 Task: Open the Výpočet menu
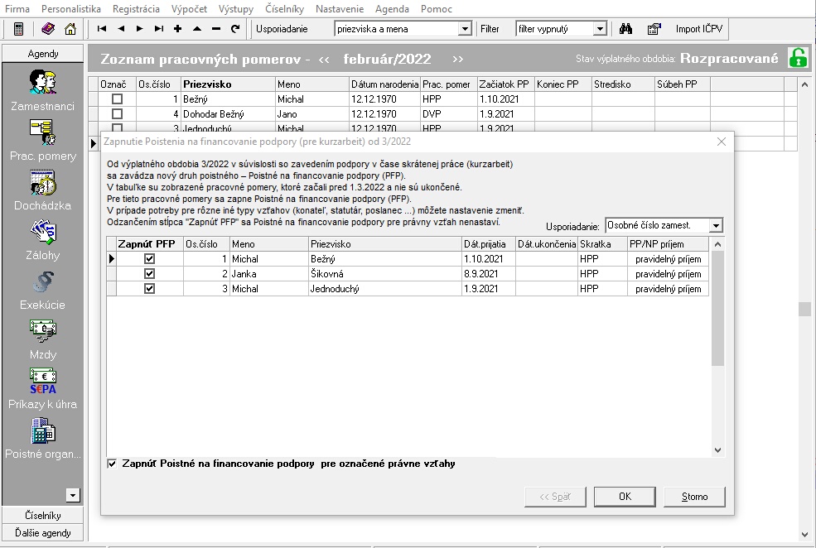click(x=189, y=9)
